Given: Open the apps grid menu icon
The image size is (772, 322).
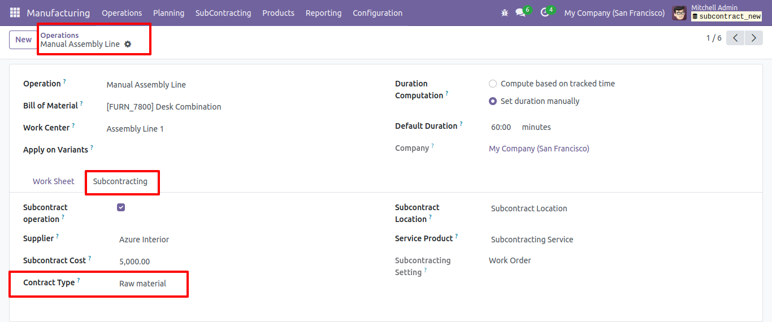Looking at the screenshot, I should 15,12.
